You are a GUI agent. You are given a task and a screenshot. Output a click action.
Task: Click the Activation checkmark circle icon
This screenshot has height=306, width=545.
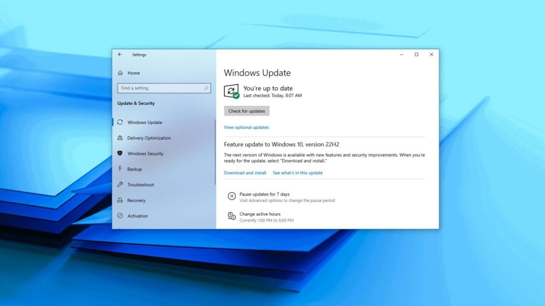coord(120,216)
